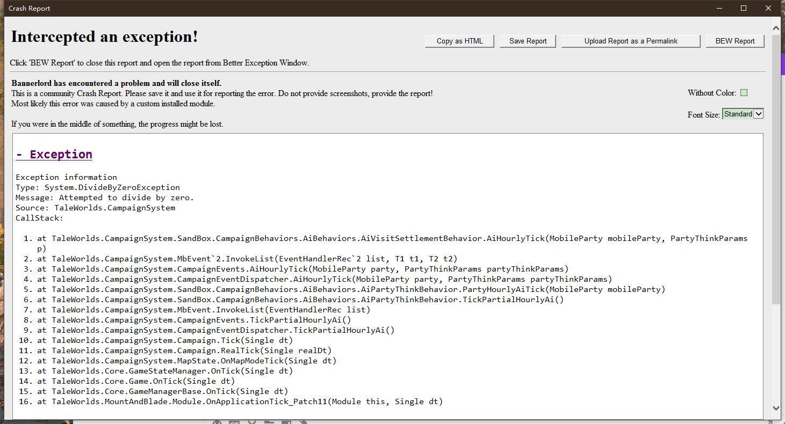Select GameManagerBase.OnTick stack line
The image size is (785, 424).
162,391
